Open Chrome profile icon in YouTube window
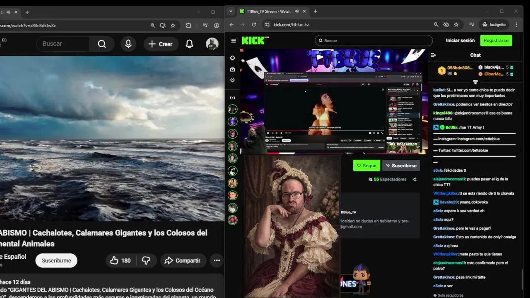Viewport: 530px width, 298px height. coord(217,25)
